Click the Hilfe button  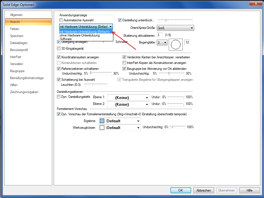[x=249, y=190]
